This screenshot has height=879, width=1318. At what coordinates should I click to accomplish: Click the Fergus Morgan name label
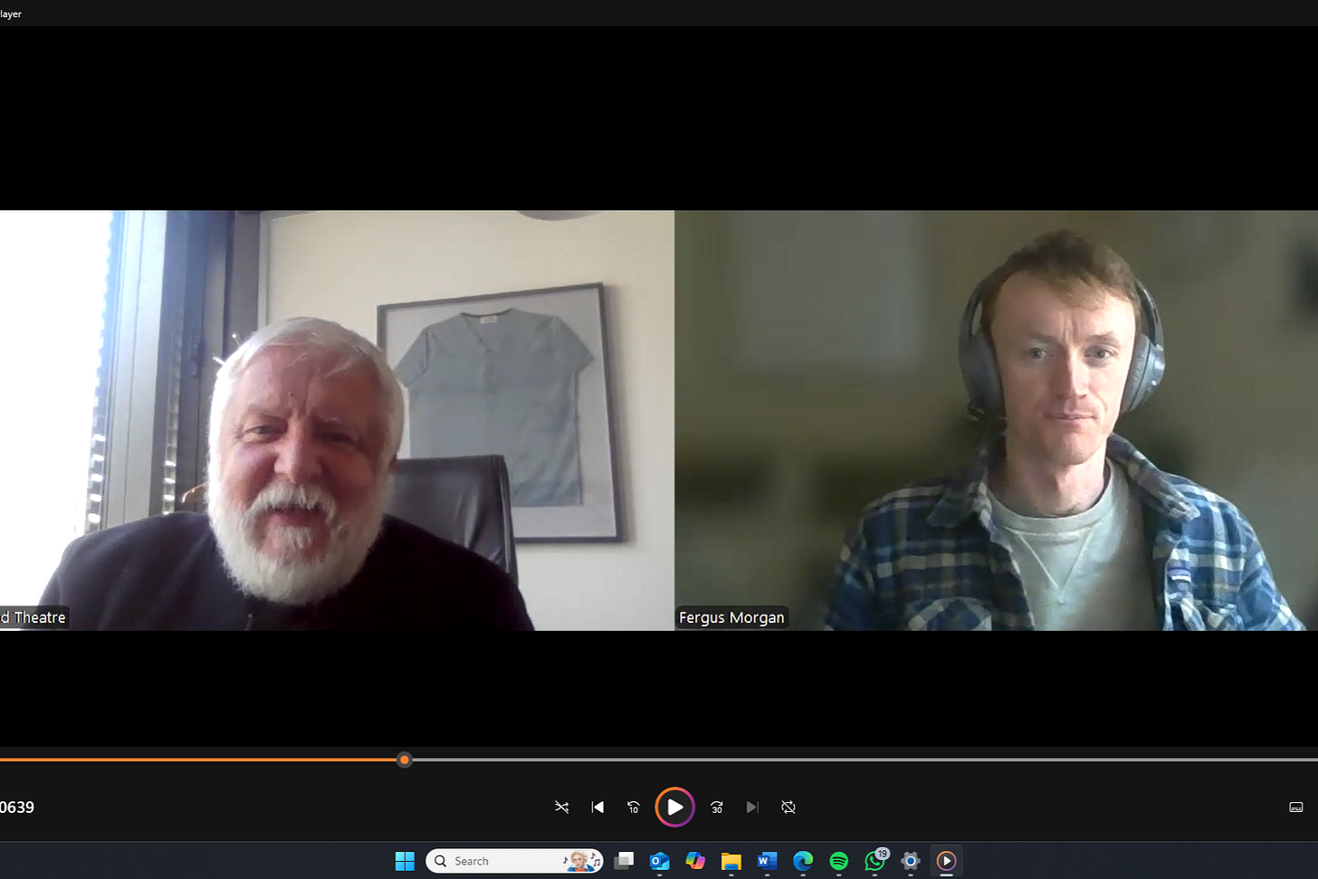pyautogui.click(x=731, y=617)
